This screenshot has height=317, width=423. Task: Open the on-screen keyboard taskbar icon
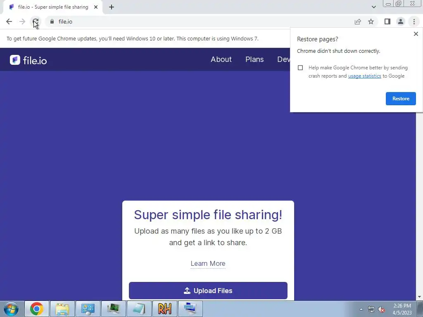pyautogui.click(x=190, y=309)
